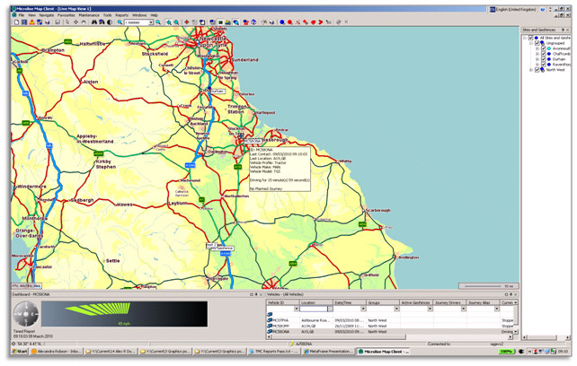This screenshot has width=577, height=366.
Task: Select the MC58ONA vehicle marker on map
Action: (x=251, y=141)
